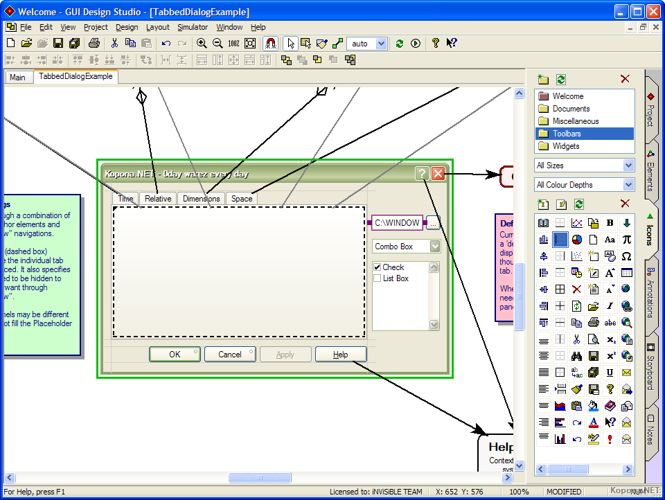This screenshot has width=665, height=500.
Task: Choose the paintbrush icon in Icons palette
Action: 577,389
